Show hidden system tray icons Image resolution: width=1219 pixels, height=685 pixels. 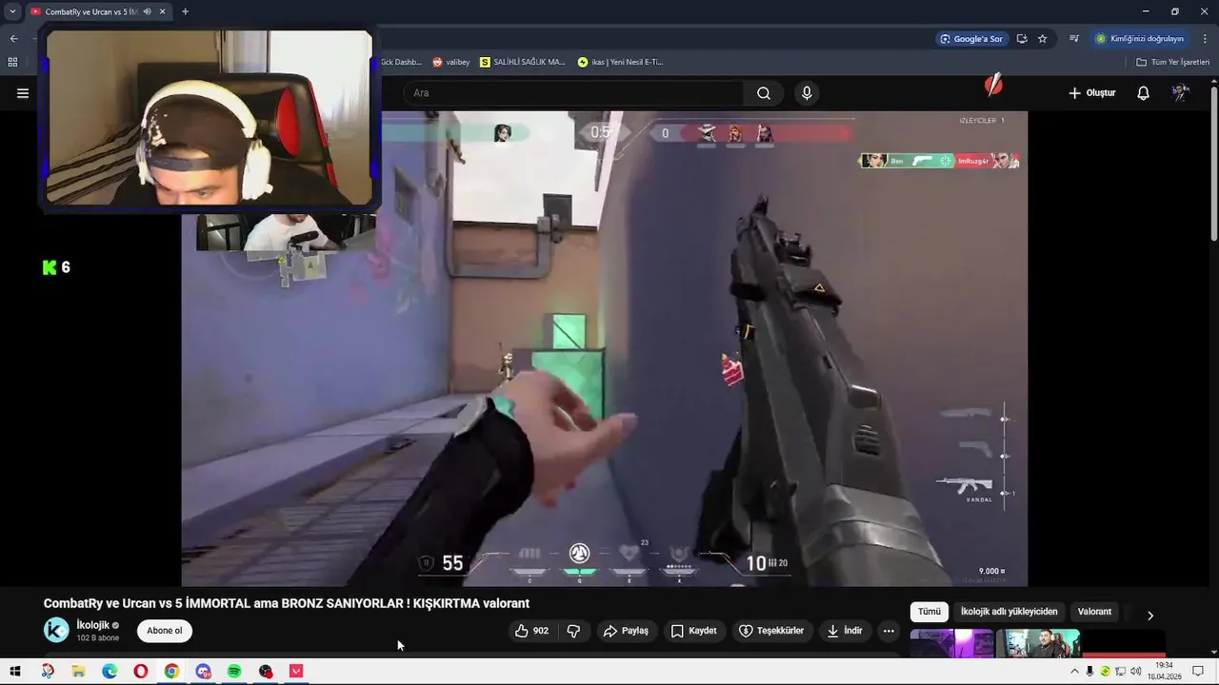point(1074,672)
